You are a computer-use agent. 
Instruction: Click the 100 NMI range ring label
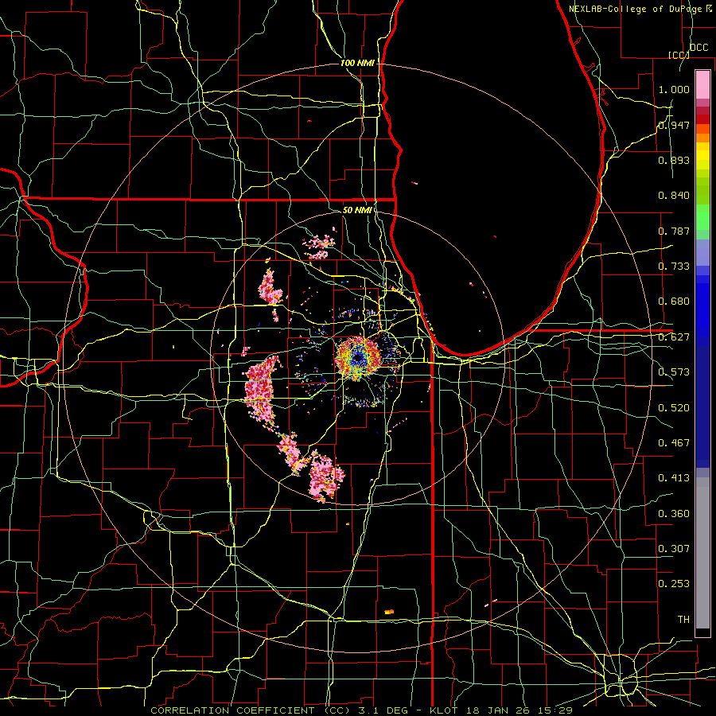357,63
